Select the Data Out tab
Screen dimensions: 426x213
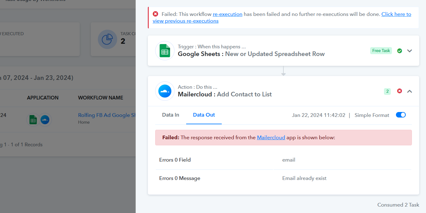point(204,115)
